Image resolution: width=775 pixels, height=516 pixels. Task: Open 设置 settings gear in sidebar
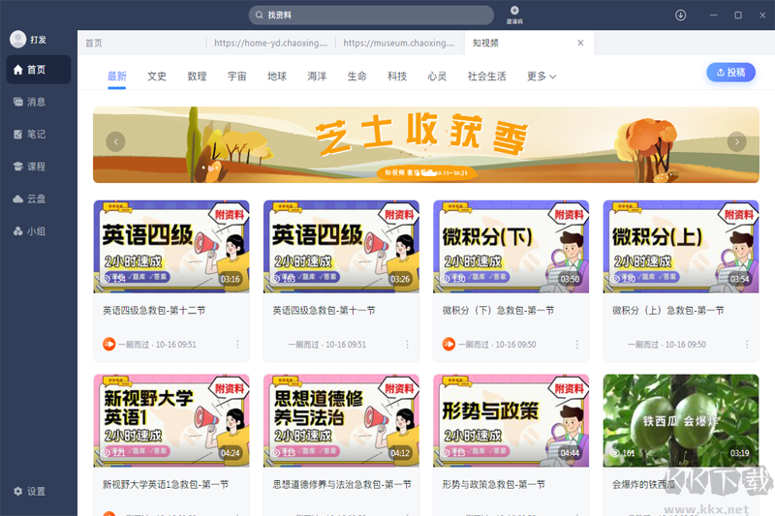click(30, 491)
